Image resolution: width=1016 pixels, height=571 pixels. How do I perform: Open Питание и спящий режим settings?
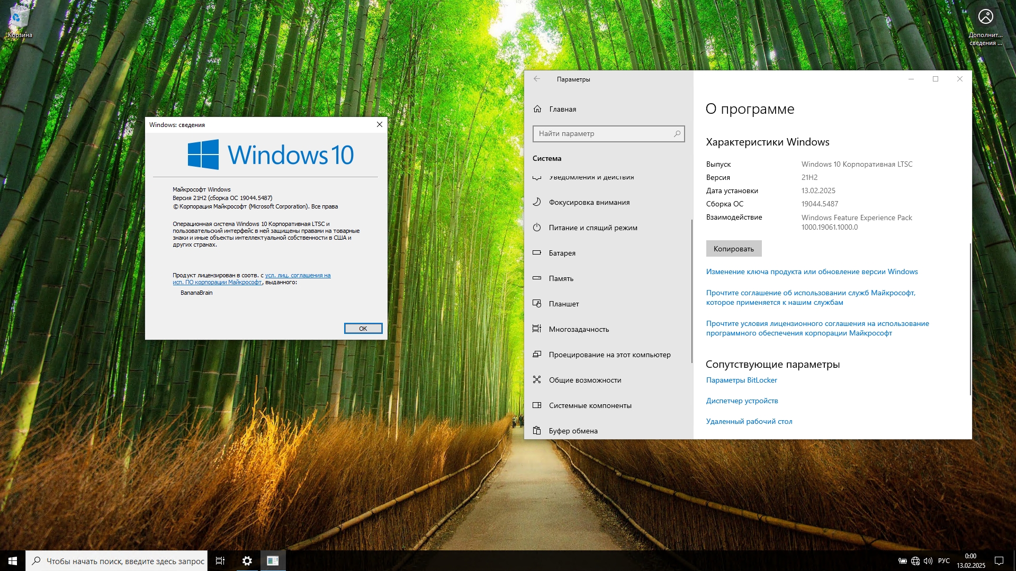[x=608, y=228]
